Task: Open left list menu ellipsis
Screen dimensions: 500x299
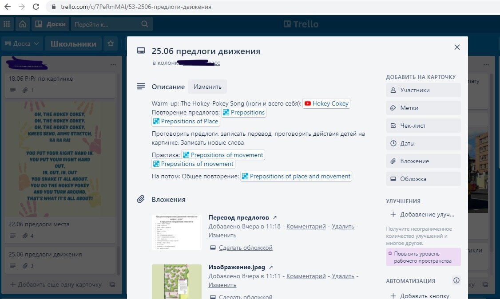Action: click(113, 65)
